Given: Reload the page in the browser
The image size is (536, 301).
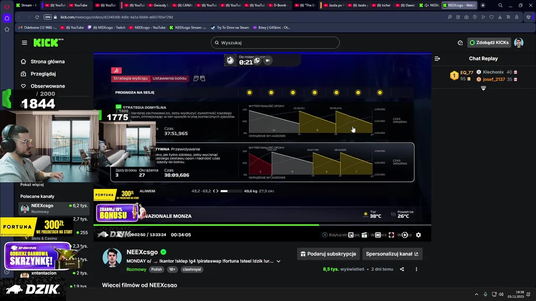Looking at the screenshot, I should (37, 17).
